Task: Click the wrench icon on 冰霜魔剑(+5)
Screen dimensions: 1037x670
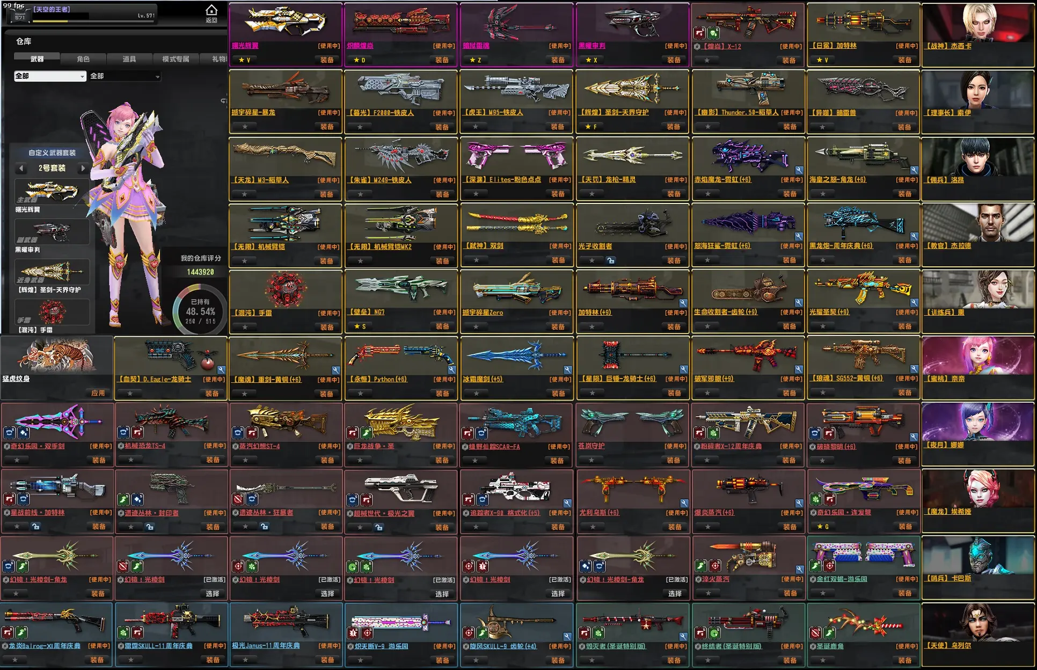Action: click(568, 370)
